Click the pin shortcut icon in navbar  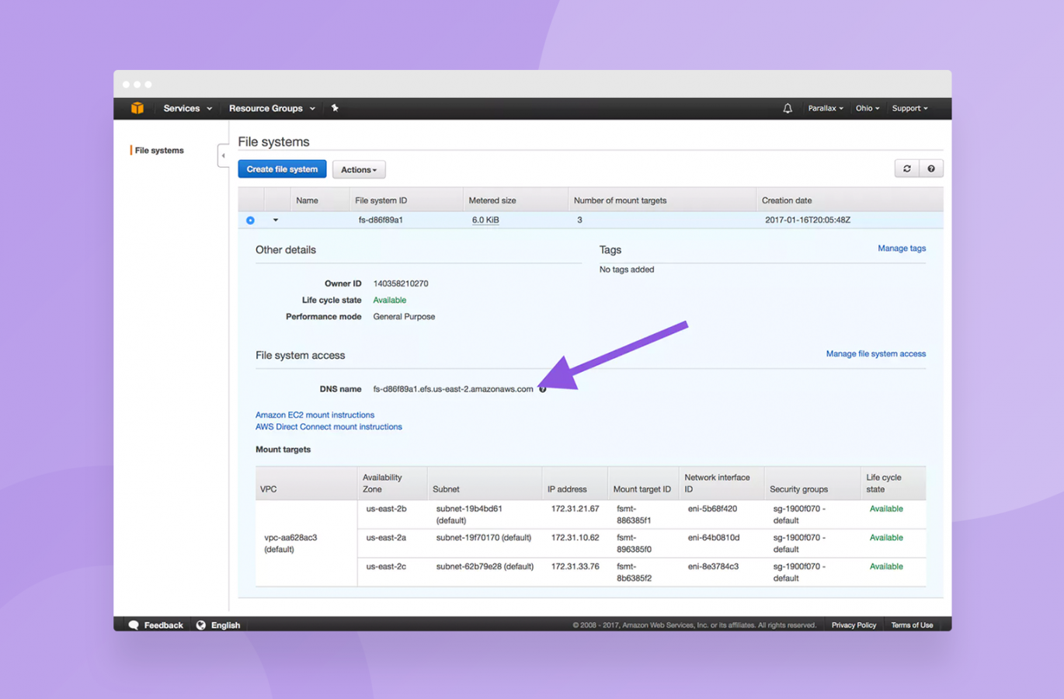point(335,108)
